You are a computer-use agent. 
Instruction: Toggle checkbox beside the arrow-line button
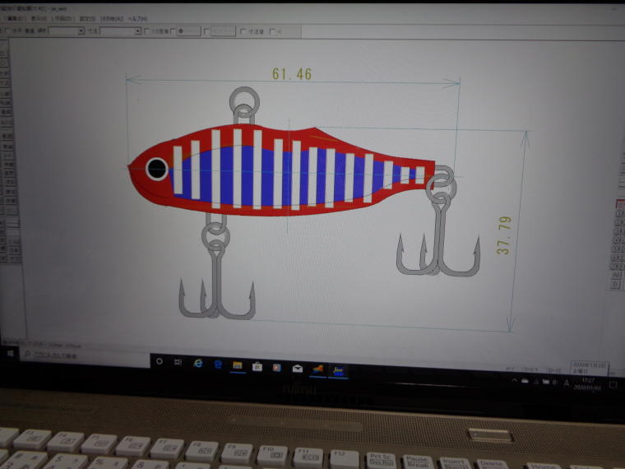coord(206,31)
